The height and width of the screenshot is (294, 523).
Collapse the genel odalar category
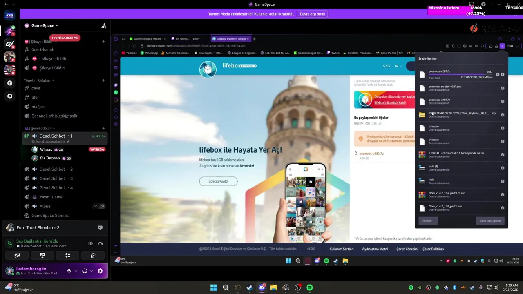[x=40, y=128]
